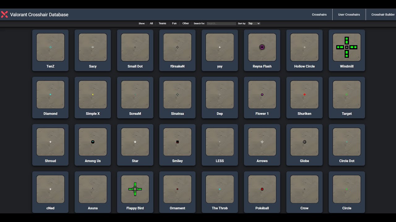Filter by Other category
396x222 pixels.
[186, 23]
